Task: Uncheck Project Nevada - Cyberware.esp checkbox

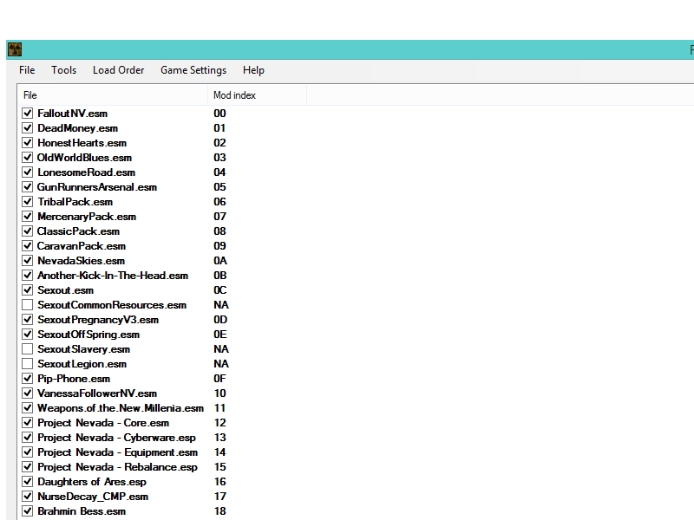Action: tap(28, 438)
